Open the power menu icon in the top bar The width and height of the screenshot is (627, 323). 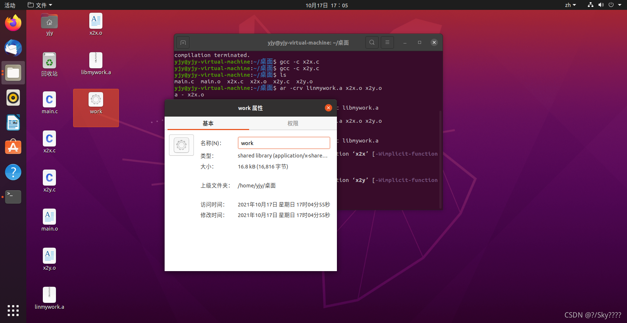pyautogui.click(x=611, y=5)
